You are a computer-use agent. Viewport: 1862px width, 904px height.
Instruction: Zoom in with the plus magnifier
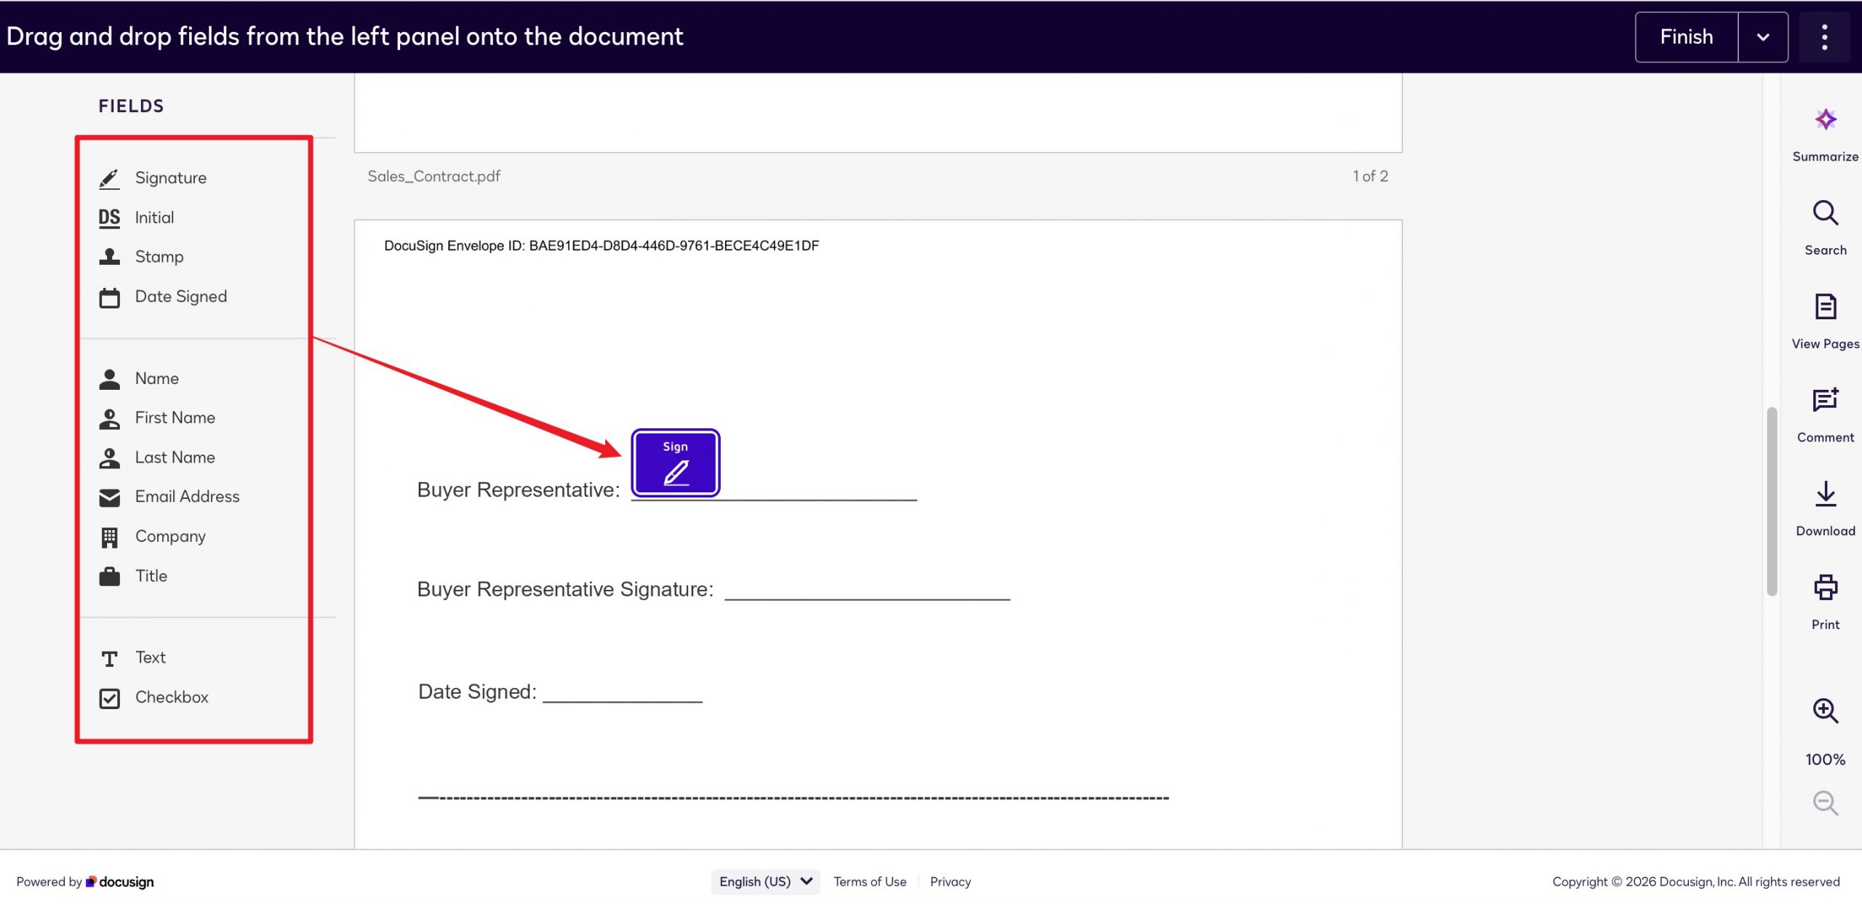tap(1825, 711)
